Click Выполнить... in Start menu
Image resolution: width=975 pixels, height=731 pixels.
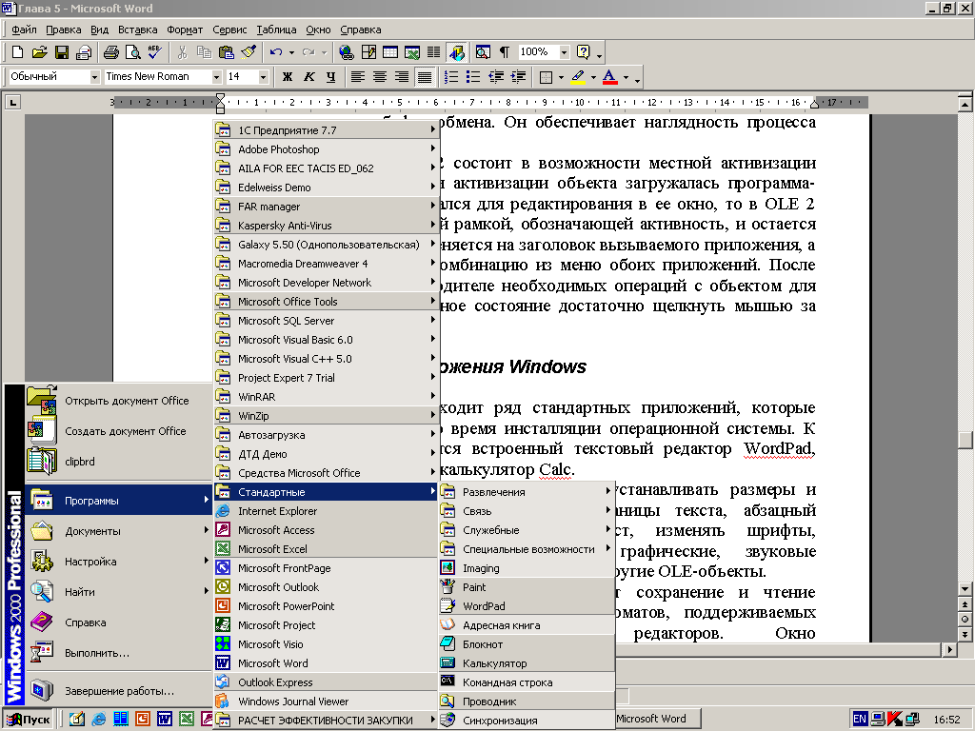(x=118, y=653)
